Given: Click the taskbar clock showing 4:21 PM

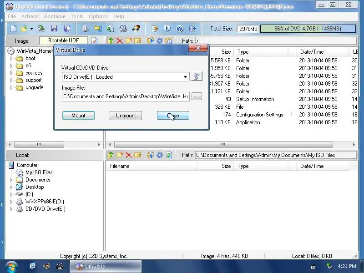Looking at the screenshot, I should point(347,266).
